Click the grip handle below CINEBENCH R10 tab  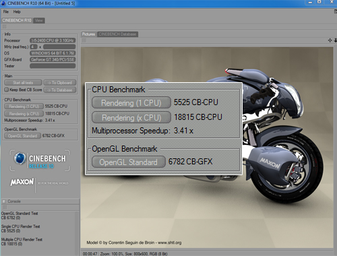[x=5, y=26]
